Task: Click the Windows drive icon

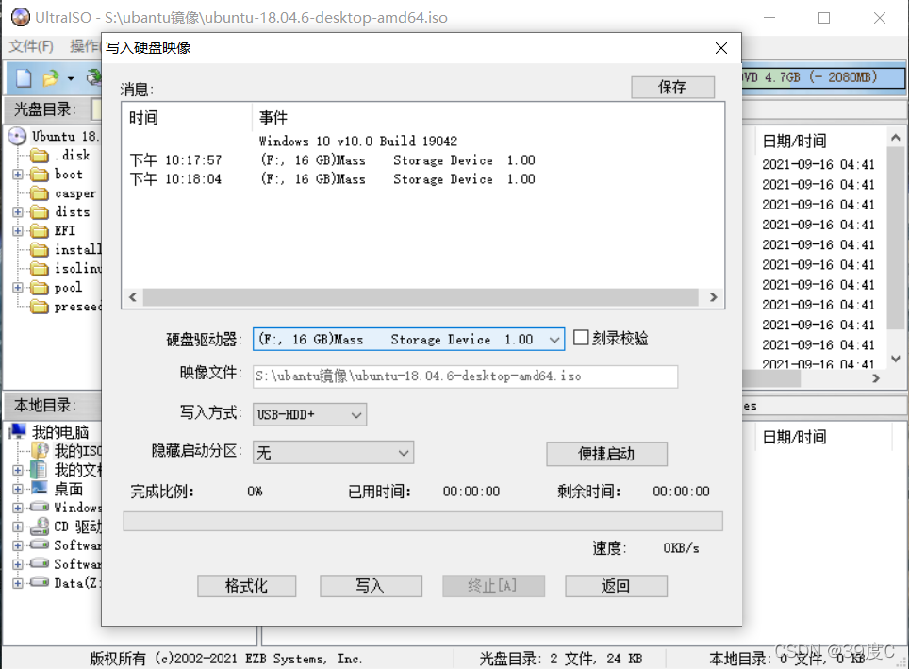Action: pyautogui.click(x=40, y=507)
